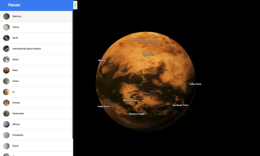Open the International Space Station icon
Image resolution: width=260 pixels, height=156 pixels.
coord(6,49)
